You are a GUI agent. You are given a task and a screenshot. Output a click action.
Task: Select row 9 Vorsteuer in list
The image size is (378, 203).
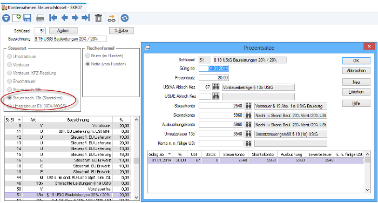tap(67, 126)
